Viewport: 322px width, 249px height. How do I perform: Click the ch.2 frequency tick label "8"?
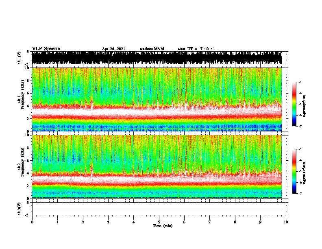coord(29,148)
